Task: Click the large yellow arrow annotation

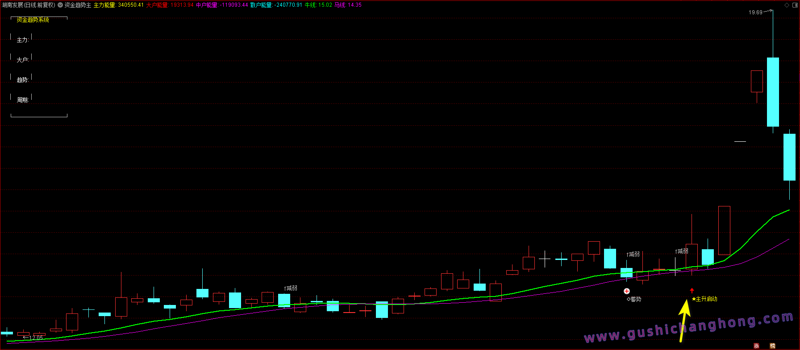Action: [x=683, y=320]
